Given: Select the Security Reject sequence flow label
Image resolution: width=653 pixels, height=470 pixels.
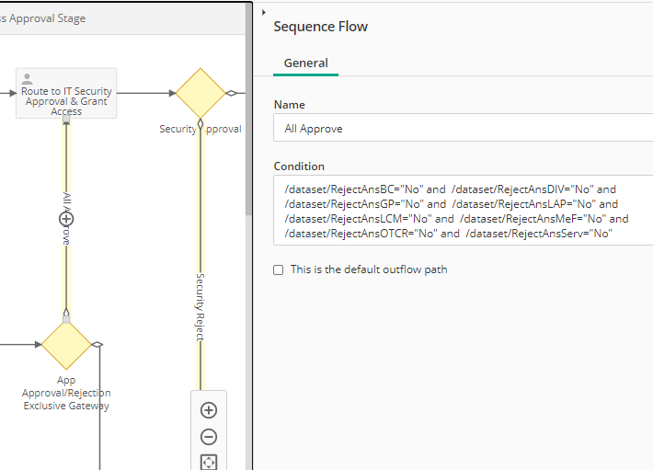Looking at the screenshot, I should (200, 306).
